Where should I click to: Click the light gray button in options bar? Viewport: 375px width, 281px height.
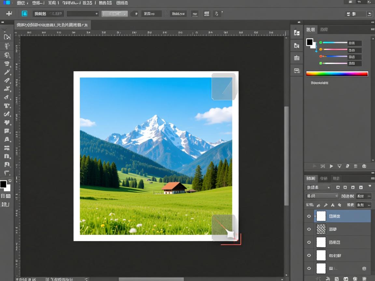pos(114,14)
